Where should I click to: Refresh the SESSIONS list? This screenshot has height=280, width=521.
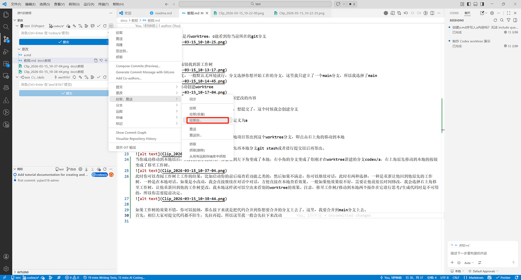495,20
